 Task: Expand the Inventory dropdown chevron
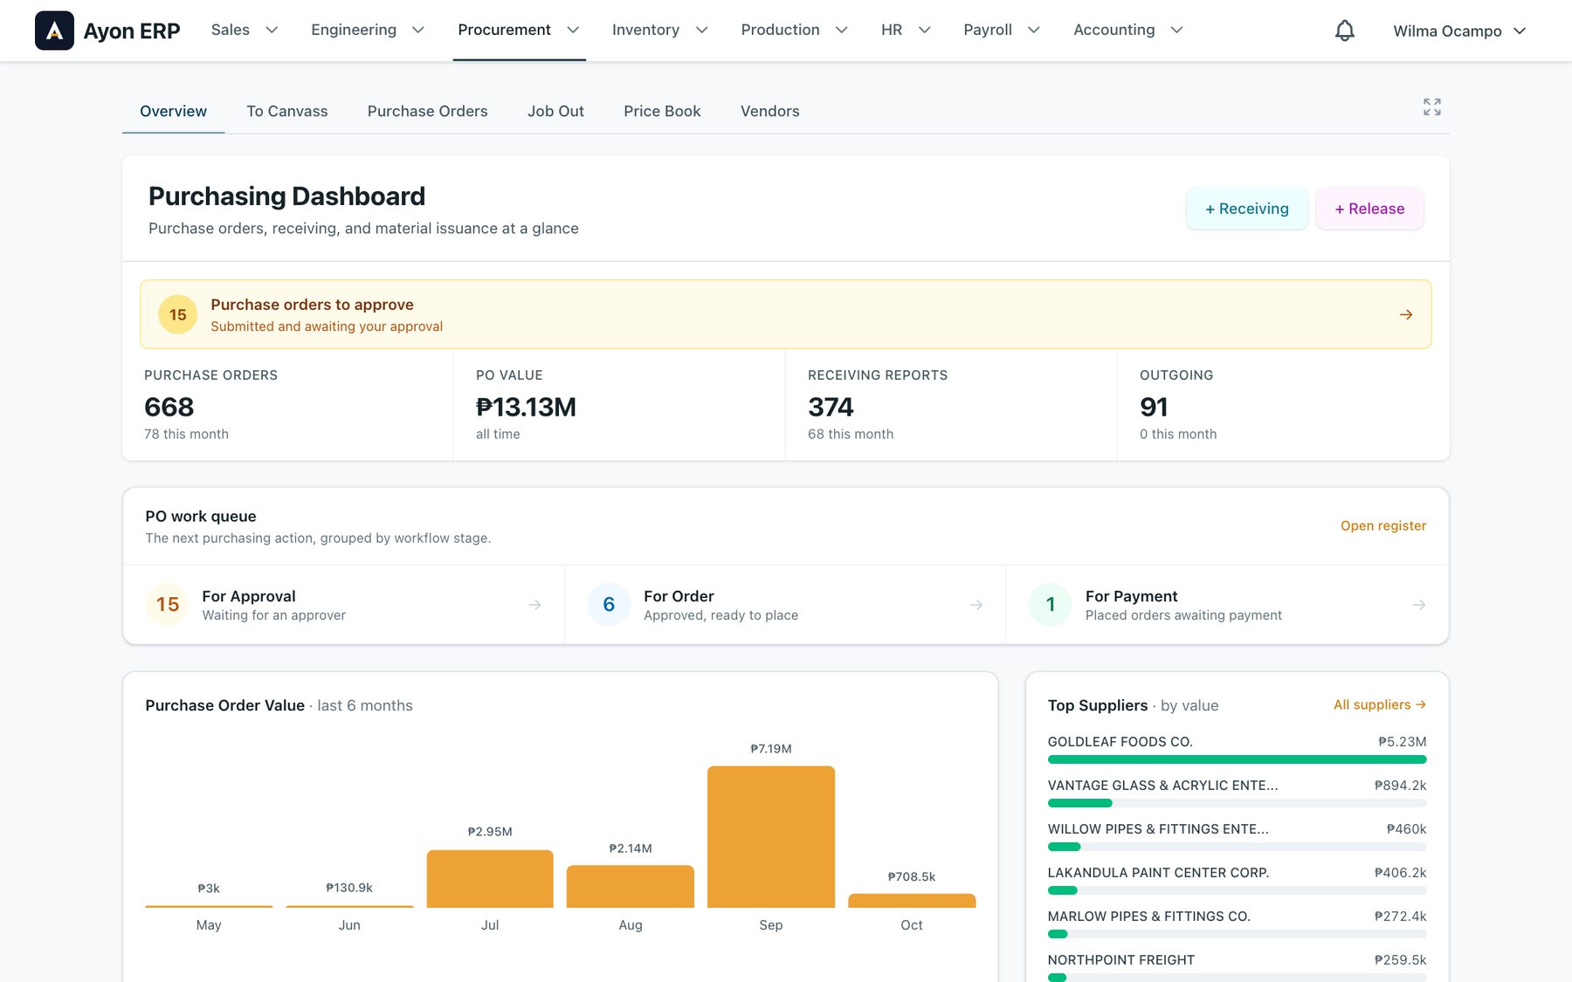701,31
